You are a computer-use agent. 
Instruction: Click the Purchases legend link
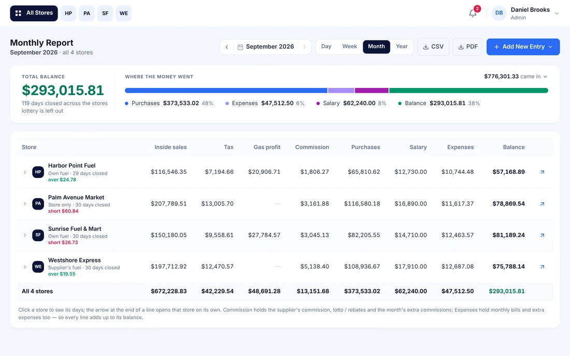[x=146, y=103]
